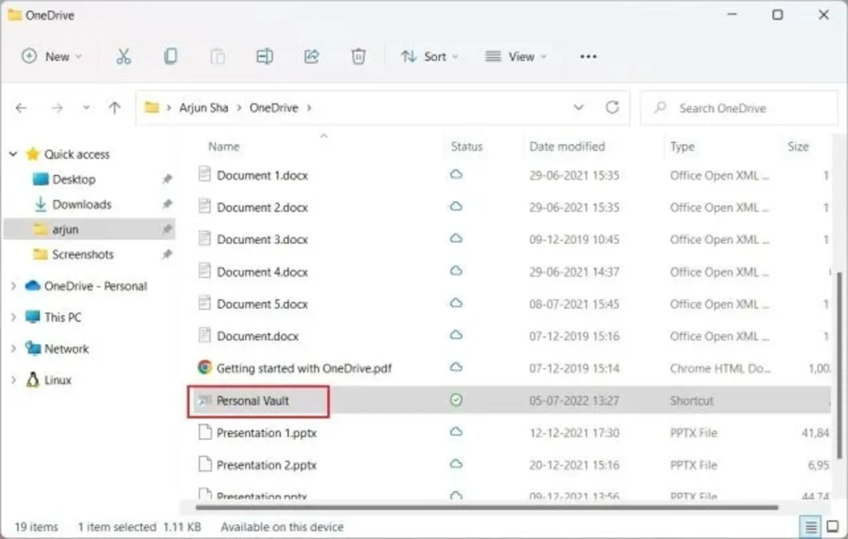
Task: Click the chevron after OneDrive in path
Action: (x=309, y=108)
